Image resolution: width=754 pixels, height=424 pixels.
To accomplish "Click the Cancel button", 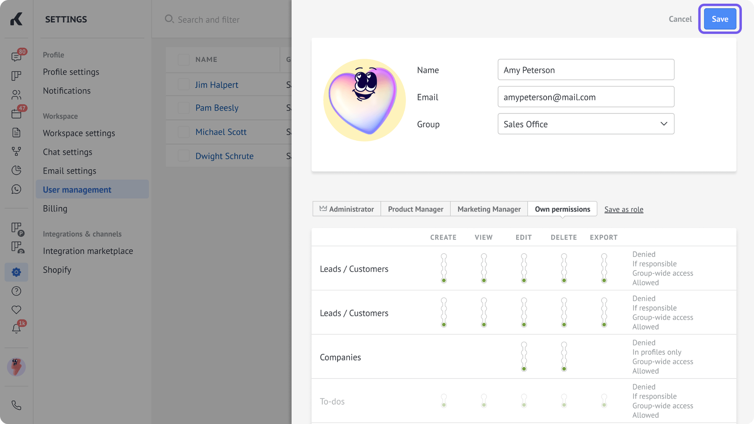I will [680, 19].
